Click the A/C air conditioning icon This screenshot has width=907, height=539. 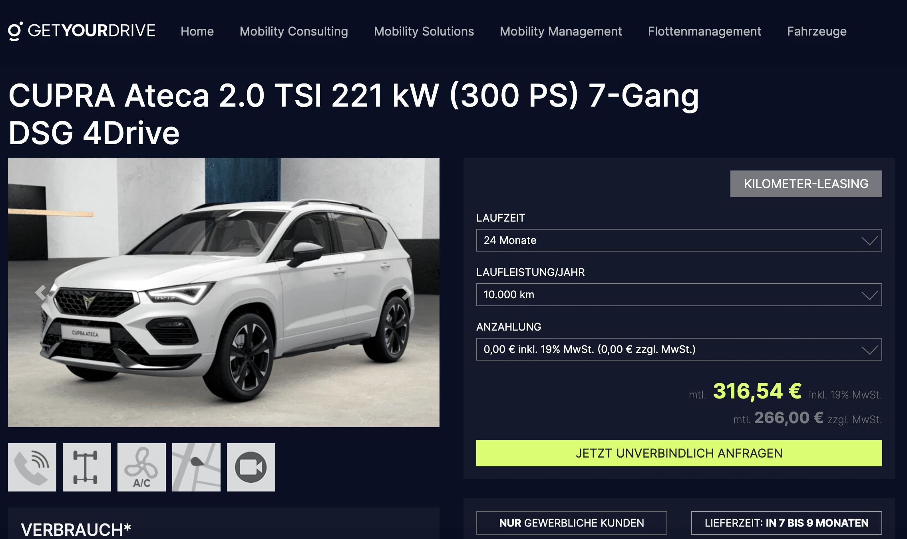[141, 467]
